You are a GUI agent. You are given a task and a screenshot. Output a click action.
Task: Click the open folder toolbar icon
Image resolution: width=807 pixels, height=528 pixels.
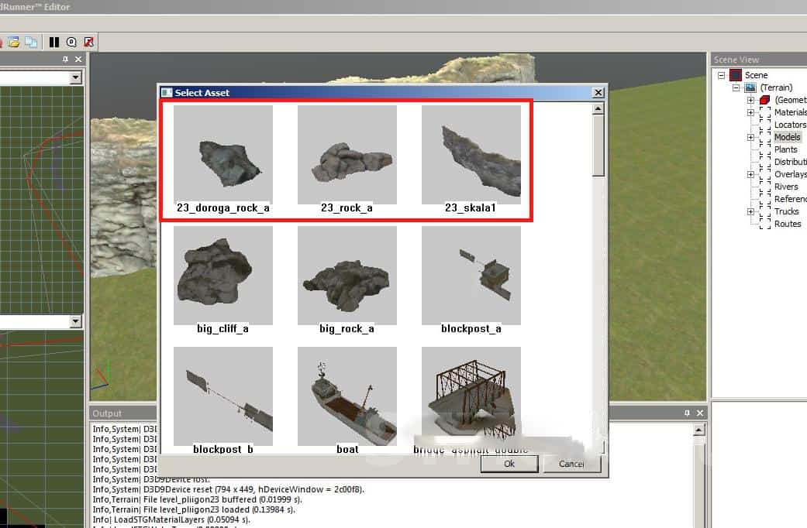(14, 42)
